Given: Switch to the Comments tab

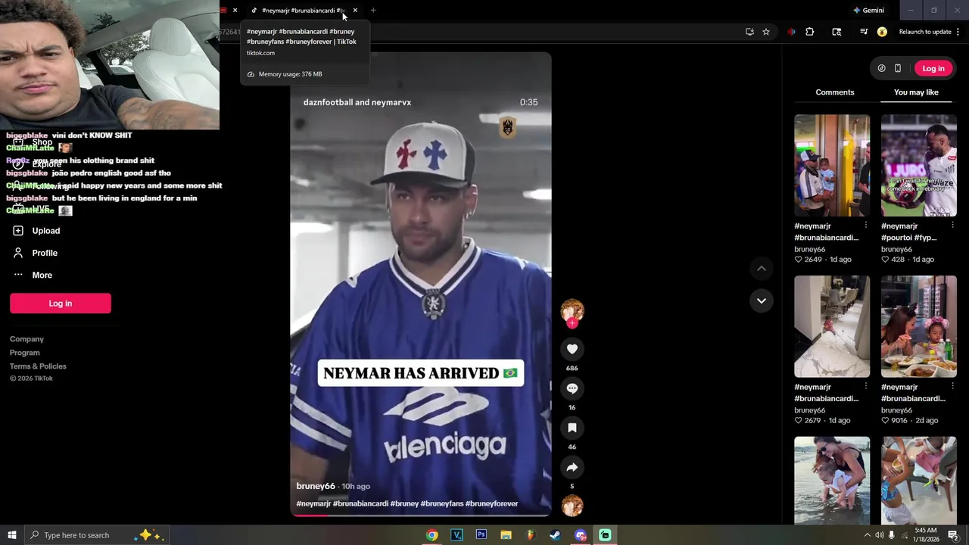Looking at the screenshot, I should (x=835, y=92).
